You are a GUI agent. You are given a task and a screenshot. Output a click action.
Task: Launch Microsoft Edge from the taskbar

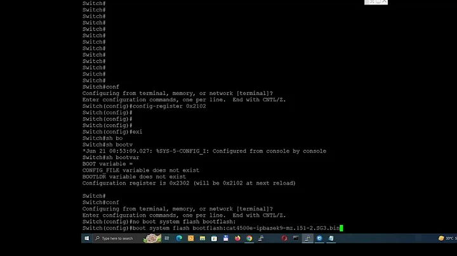(x=179, y=238)
